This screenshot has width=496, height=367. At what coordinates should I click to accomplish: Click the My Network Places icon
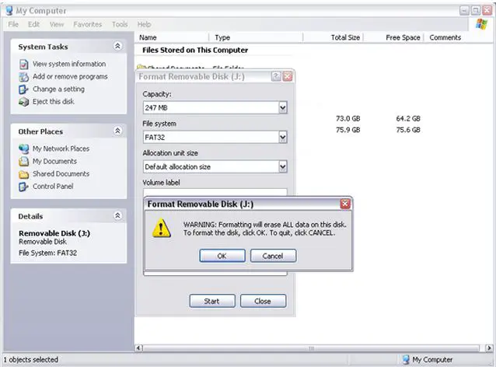point(24,149)
